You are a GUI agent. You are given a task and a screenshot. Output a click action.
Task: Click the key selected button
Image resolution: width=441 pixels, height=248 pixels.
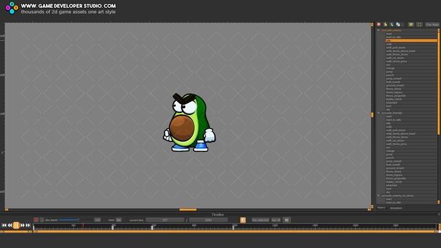(x=260, y=220)
